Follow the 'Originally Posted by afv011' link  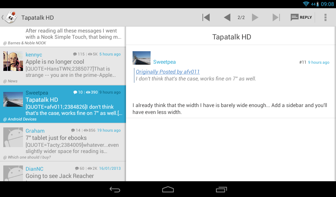pos(168,72)
